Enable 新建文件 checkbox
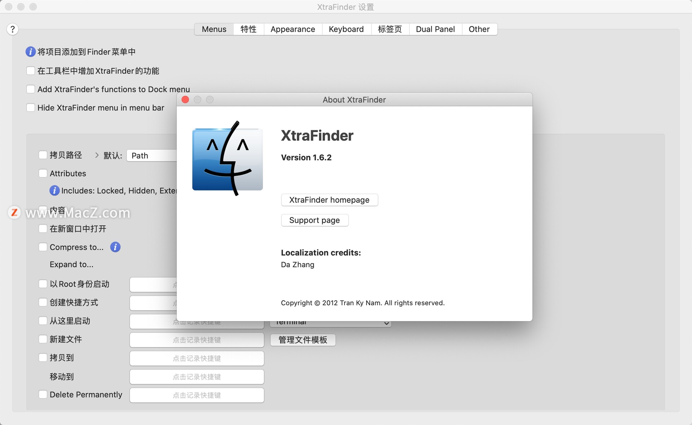This screenshot has height=425, width=692. click(43, 339)
